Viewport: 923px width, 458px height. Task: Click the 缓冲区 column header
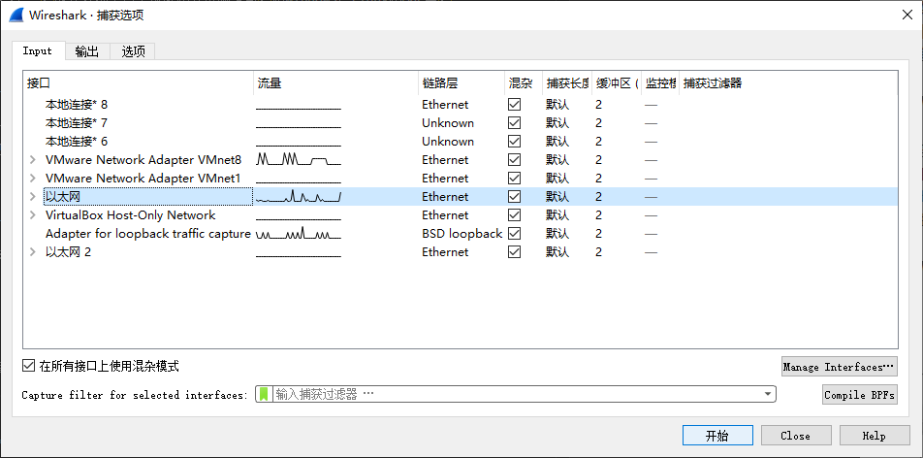pyautogui.click(x=617, y=83)
